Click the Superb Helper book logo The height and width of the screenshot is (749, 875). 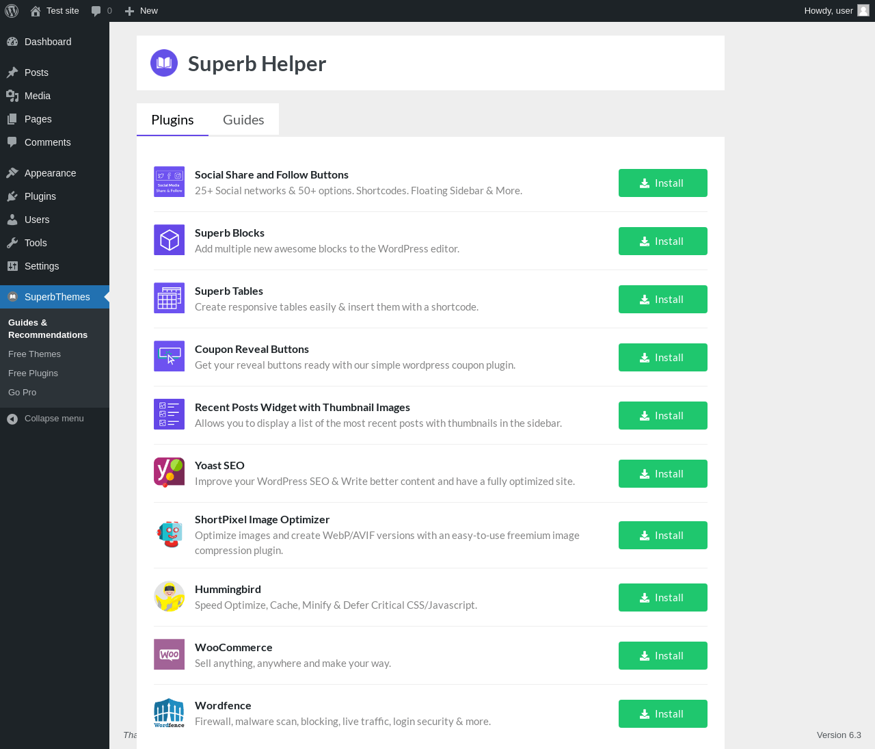click(164, 63)
